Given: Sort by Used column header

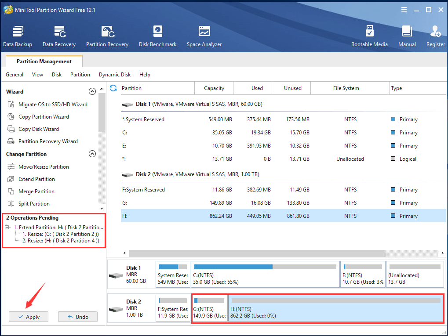Looking at the screenshot, I should [x=252, y=88].
